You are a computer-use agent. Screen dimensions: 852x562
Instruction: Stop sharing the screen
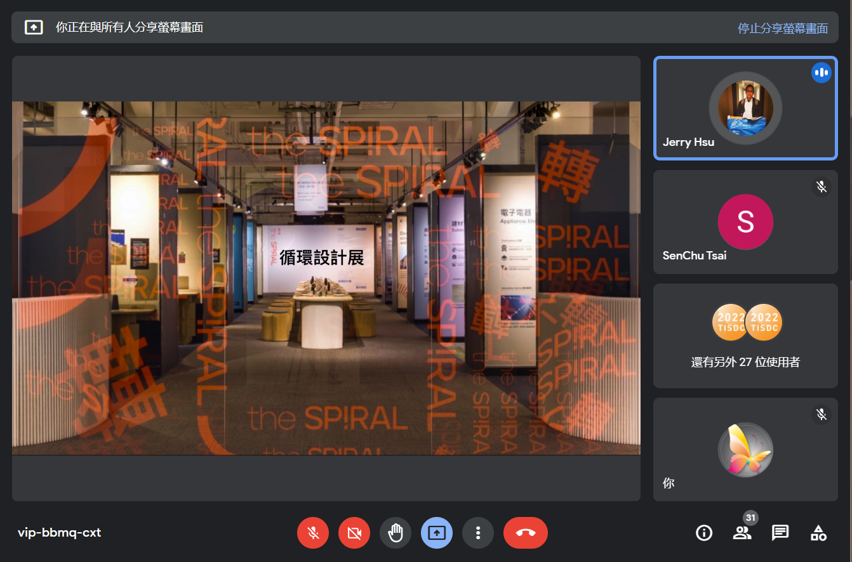(x=782, y=28)
